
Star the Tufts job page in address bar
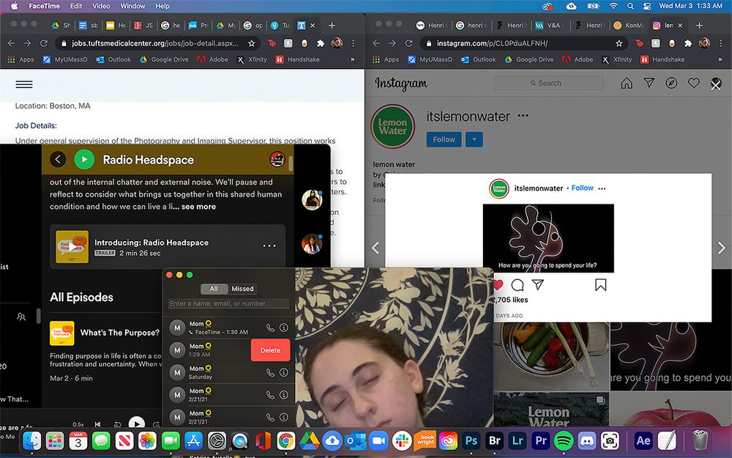(251, 43)
